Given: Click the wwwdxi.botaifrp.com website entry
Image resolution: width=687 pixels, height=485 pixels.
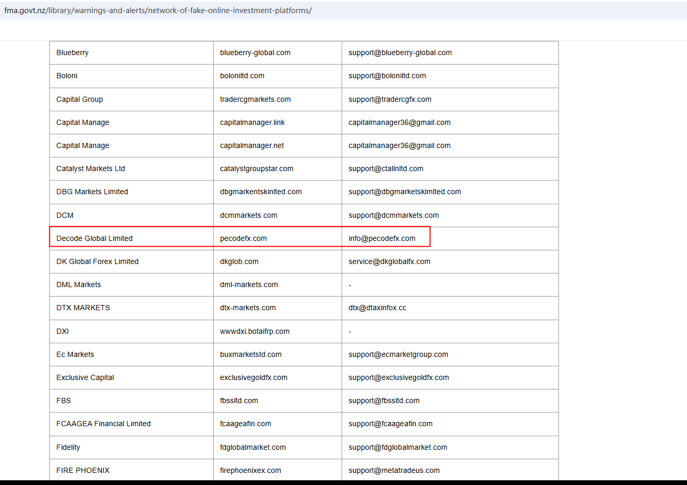Looking at the screenshot, I should point(255,331).
